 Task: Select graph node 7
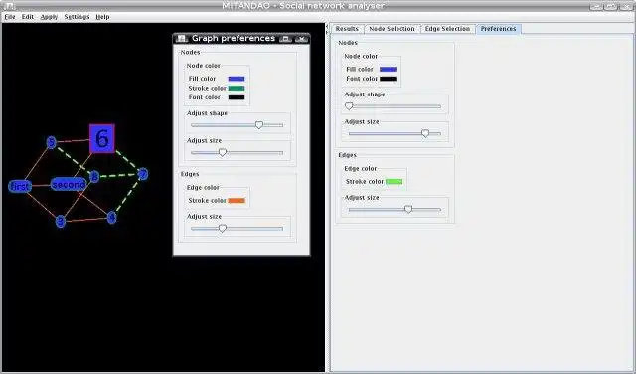tap(143, 174)
